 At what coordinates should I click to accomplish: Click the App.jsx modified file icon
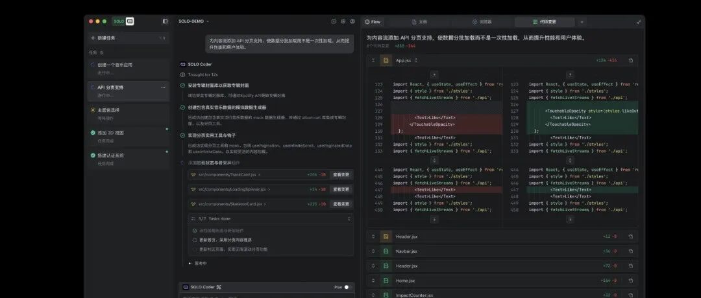(x=386, y=60)
